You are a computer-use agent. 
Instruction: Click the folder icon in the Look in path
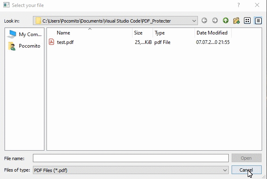pos(38,21)
